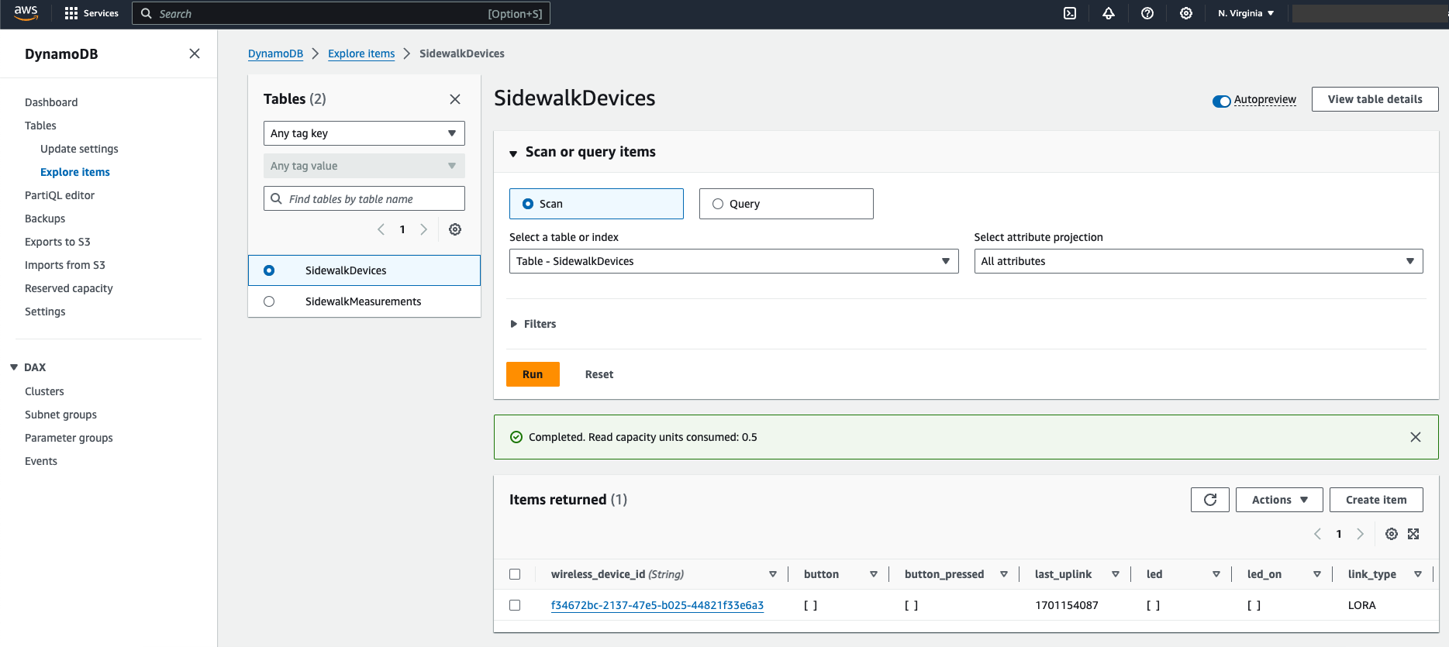Toggle the Autopreview switch
The image size is (1449, 647).
click(x=1222, y=101)
